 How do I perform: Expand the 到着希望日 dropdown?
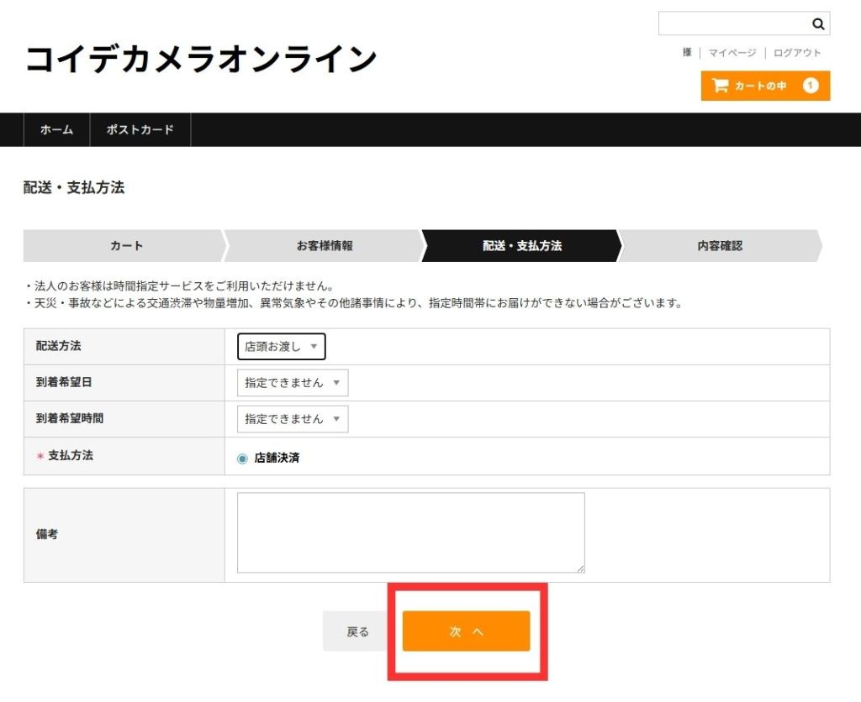pyautogui.click(x=292, y=383)
